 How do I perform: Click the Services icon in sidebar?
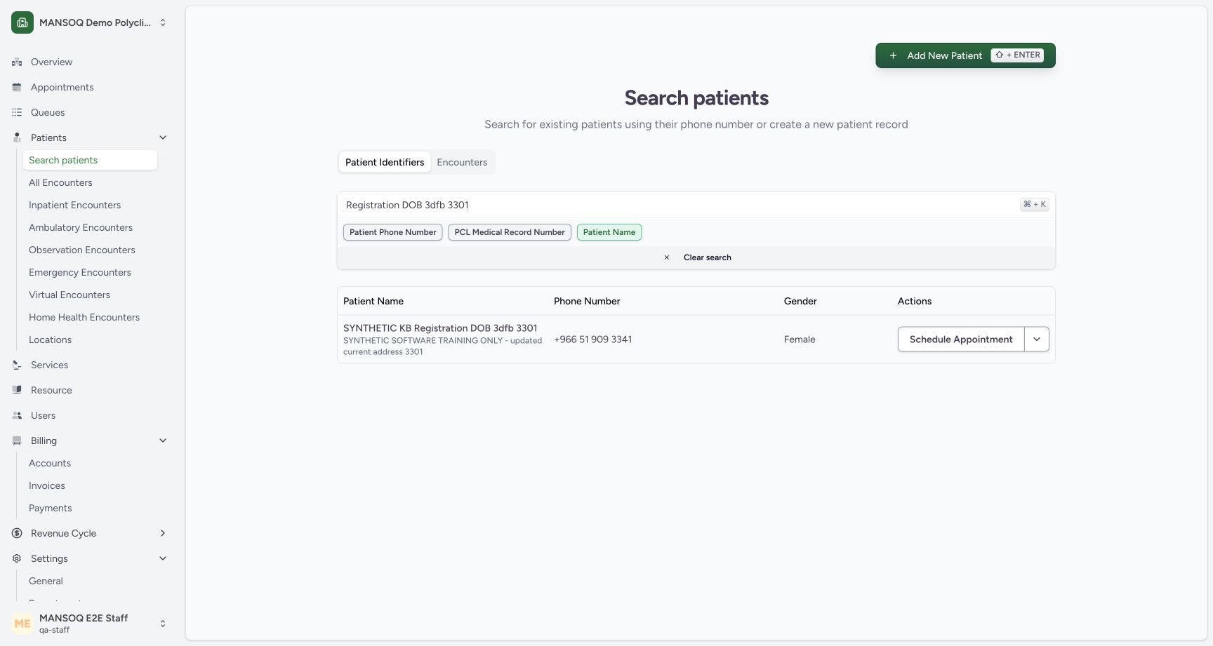click(x=17, y=365)
